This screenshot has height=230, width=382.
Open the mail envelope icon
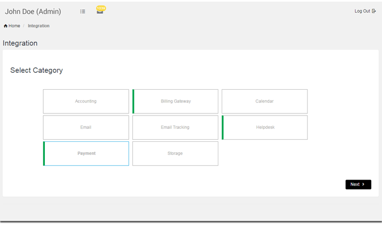[x=100, y=12]
